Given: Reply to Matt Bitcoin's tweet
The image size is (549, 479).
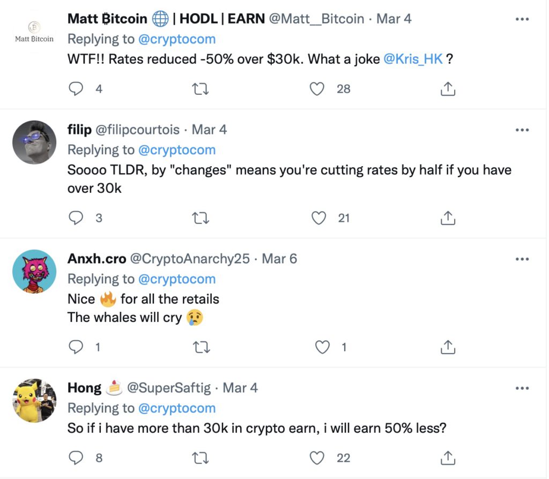Looking at the screenshot, I should coord(77,88).
